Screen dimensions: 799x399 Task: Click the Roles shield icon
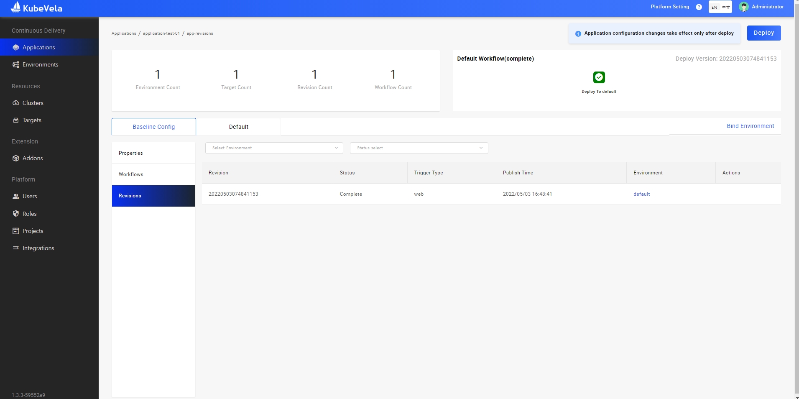[x=16, y=214]
